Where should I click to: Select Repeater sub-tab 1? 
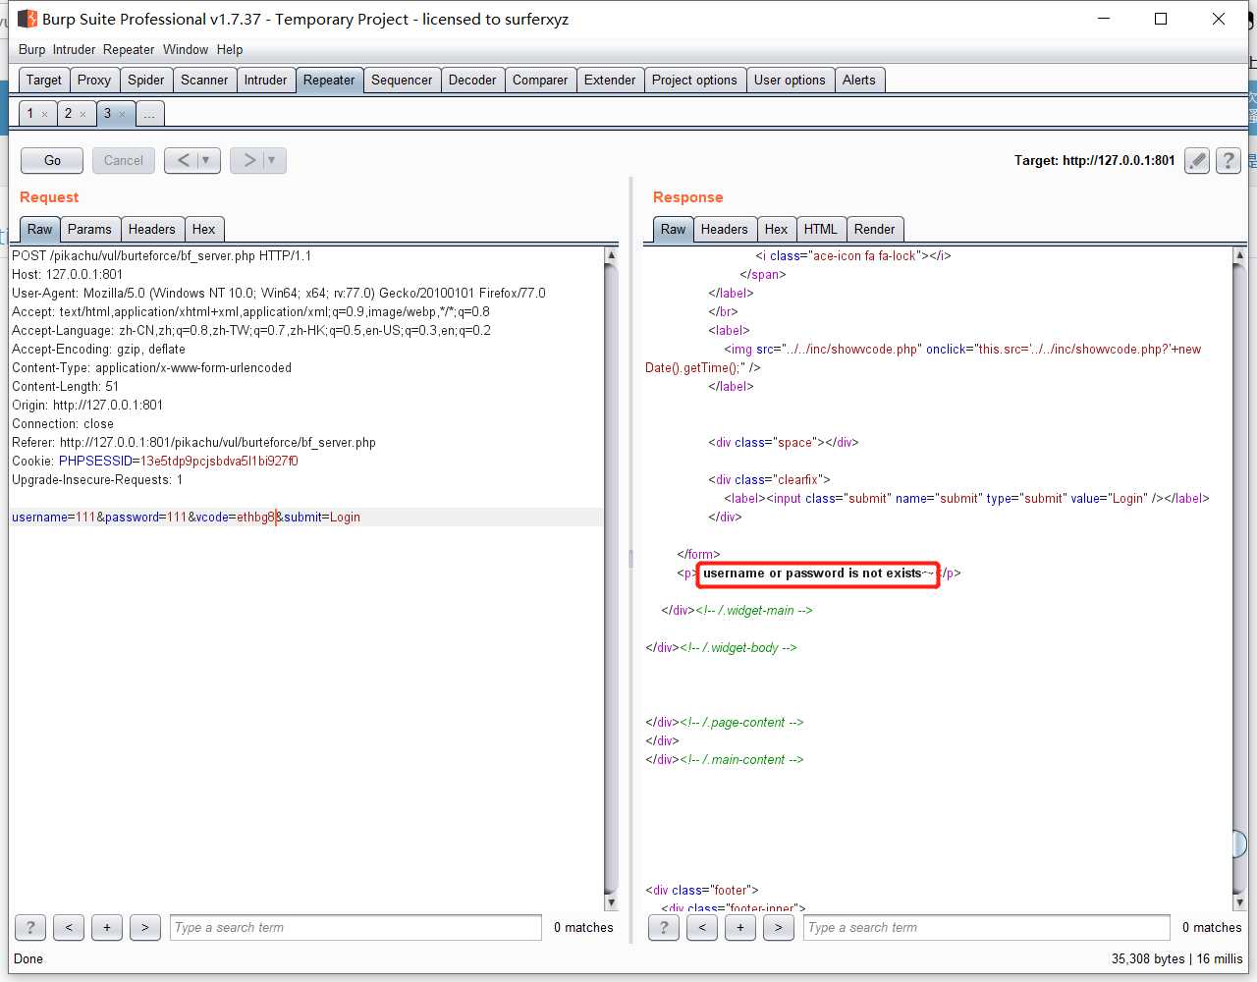pos(30,114)
